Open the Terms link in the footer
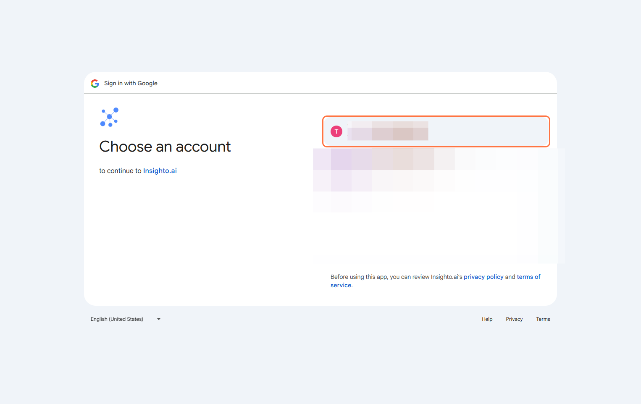 click(543, 319)
